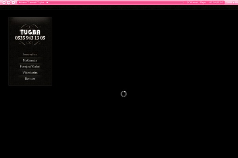Click the 'SCM Music Player' label
Viewport: 238px width, 158px height.
(x=197, y=2)
